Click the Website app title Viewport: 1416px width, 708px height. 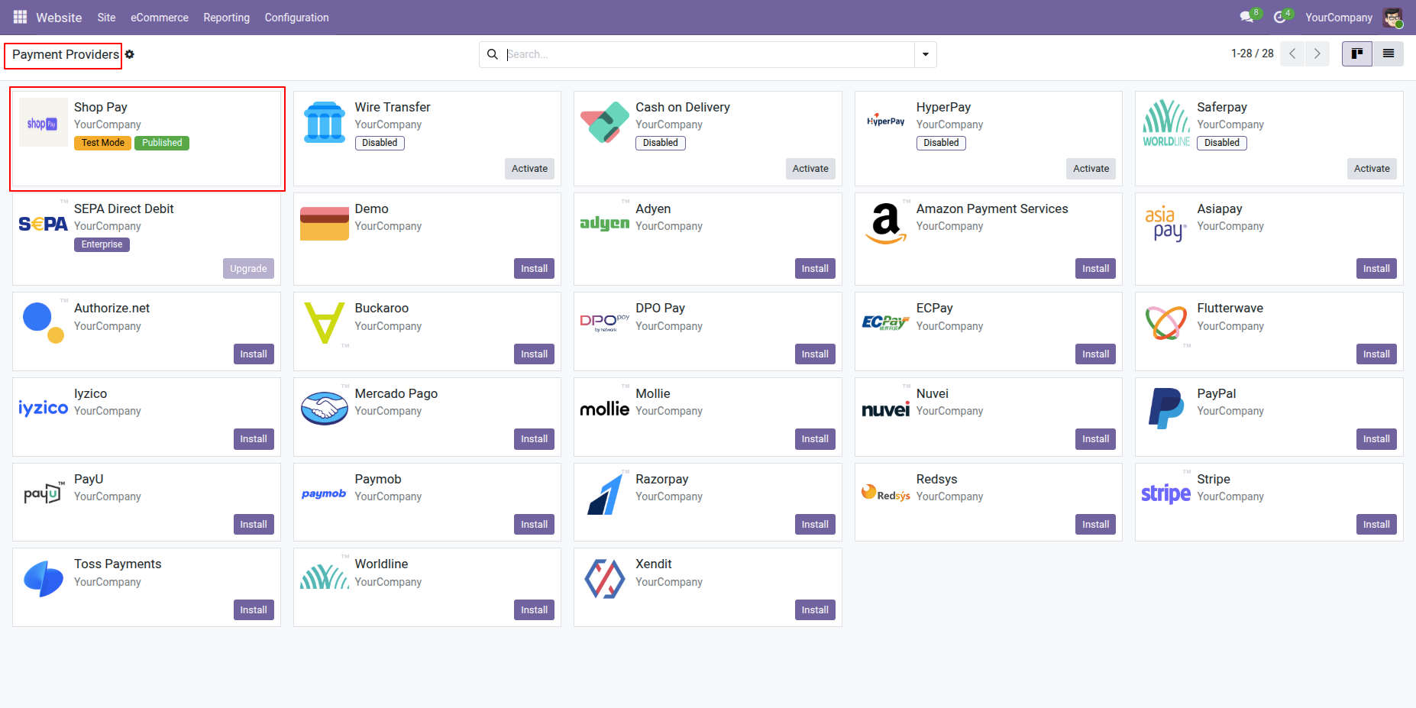point(59,18)
